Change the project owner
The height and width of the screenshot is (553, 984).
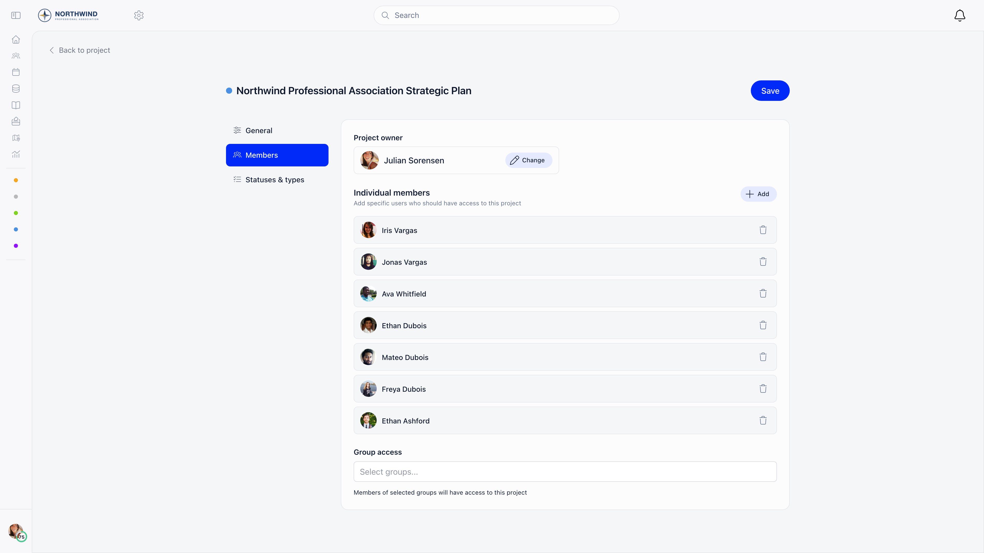(x=528, y=160)
